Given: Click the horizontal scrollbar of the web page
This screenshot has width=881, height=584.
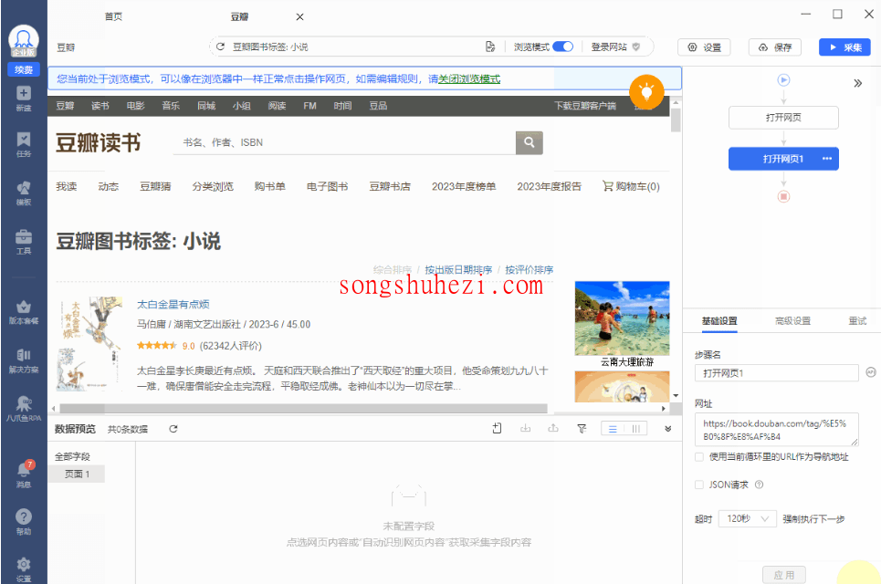Looking at the screenshot, I should click(303, 408).
